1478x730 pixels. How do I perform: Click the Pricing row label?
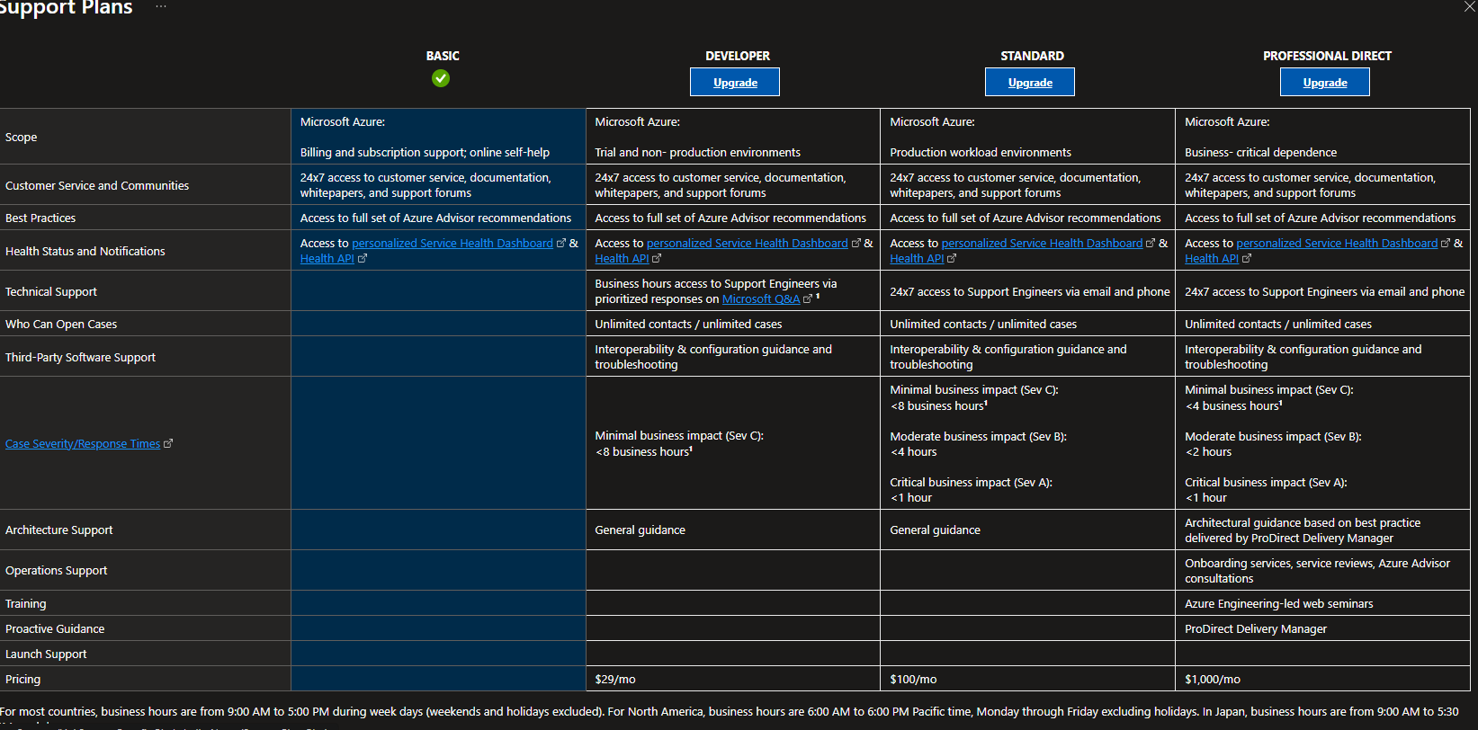(23, 680)
